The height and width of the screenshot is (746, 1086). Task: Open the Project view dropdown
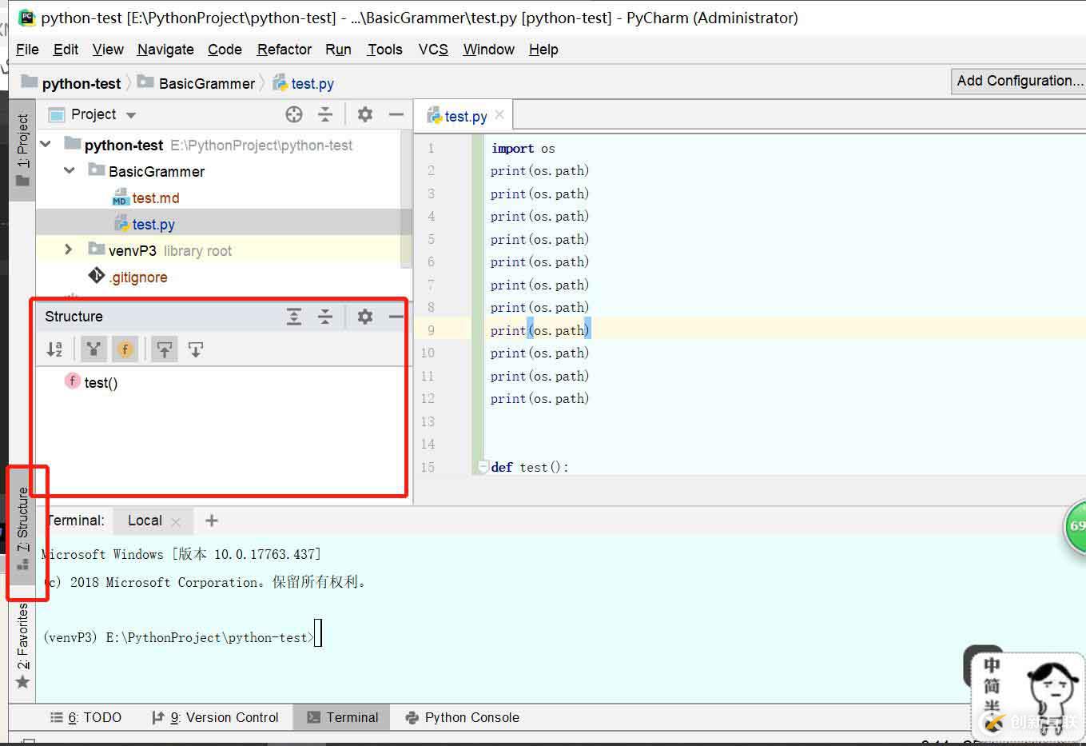pyautogui.click(x=131, y=115)
